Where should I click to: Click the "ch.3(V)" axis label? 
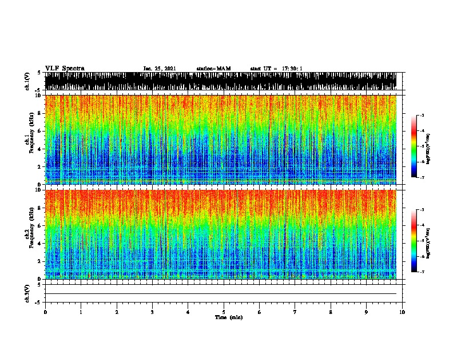pos(27,294)
